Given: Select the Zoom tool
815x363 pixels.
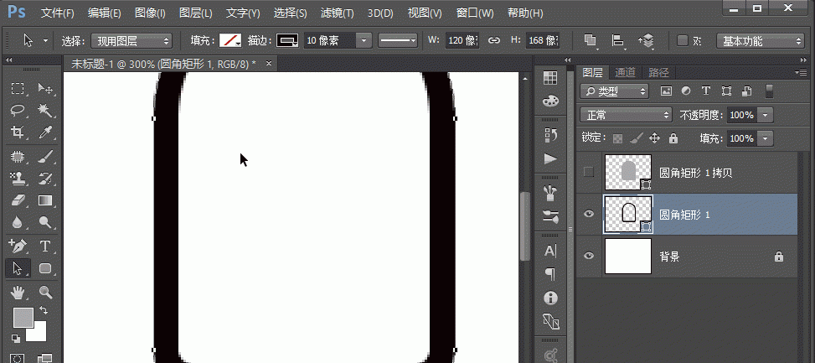Looking at the screenshot, I should point(45,292).
